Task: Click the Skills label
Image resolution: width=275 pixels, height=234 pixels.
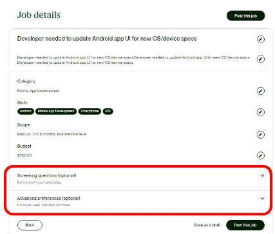Action: [x=23, y=102]
